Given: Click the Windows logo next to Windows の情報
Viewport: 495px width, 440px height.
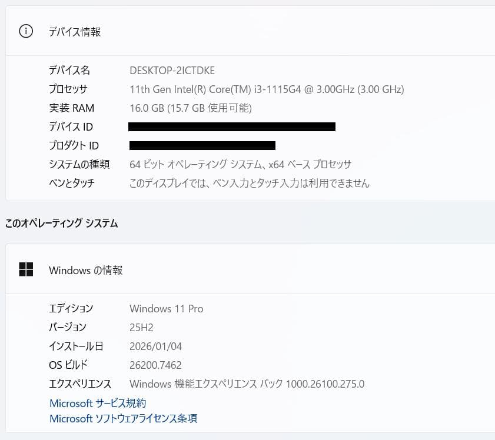Looking at the screenshot, I should [26, 269].
